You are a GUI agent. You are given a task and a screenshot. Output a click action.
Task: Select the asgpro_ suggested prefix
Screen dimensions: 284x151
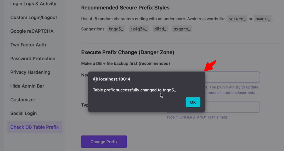click(182, 29)
